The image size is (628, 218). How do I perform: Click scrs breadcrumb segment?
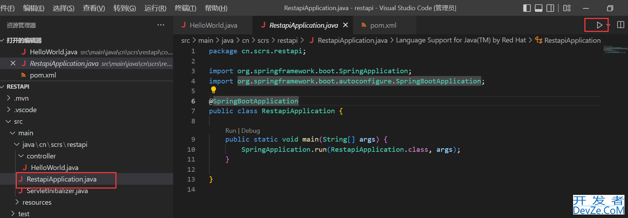263,40
